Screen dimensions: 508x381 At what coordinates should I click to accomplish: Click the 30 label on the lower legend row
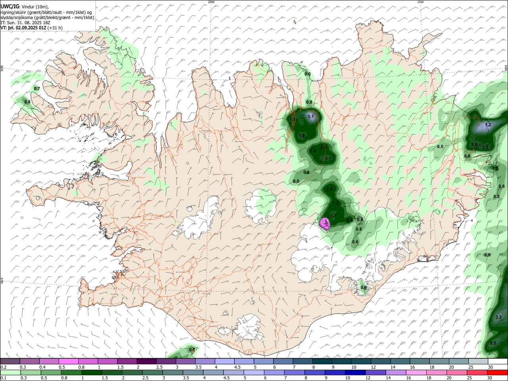tap(491, 378)
